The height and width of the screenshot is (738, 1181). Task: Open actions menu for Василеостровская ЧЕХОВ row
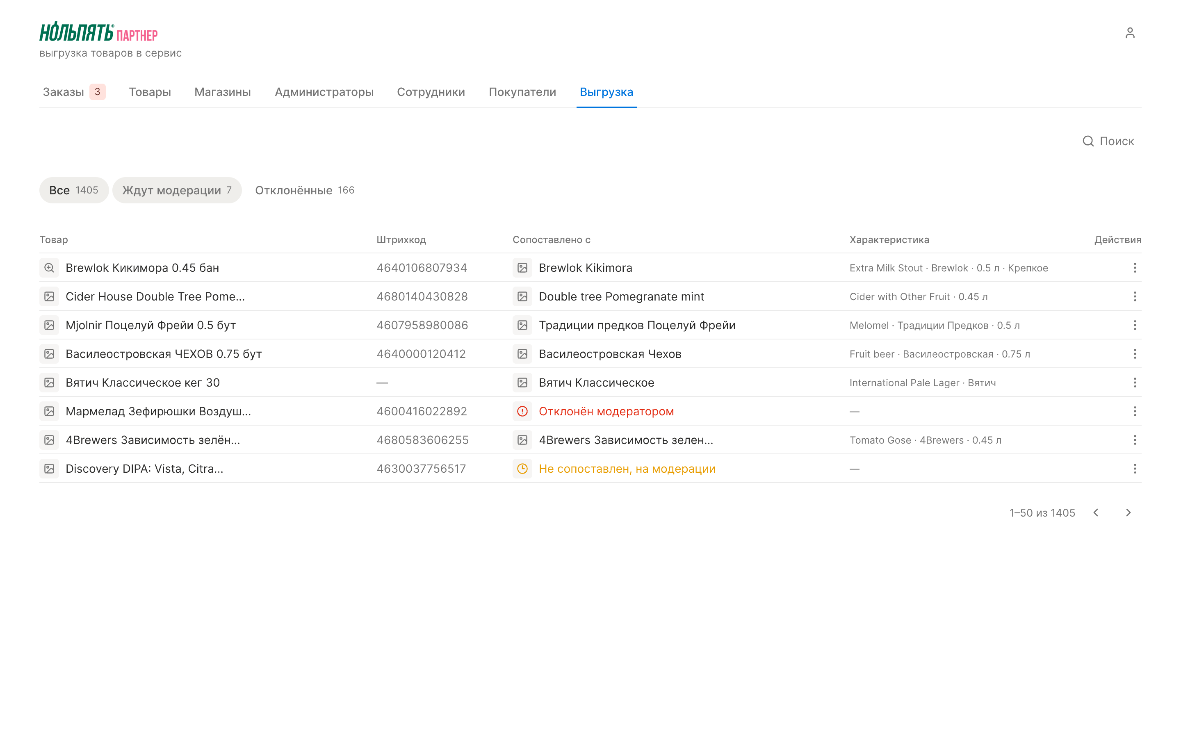click(1135, 354)
